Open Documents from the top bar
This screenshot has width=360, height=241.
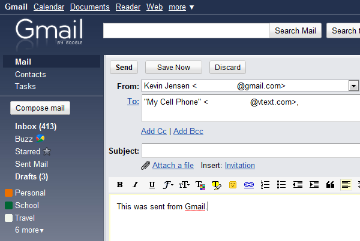click(x=90, y=7)
